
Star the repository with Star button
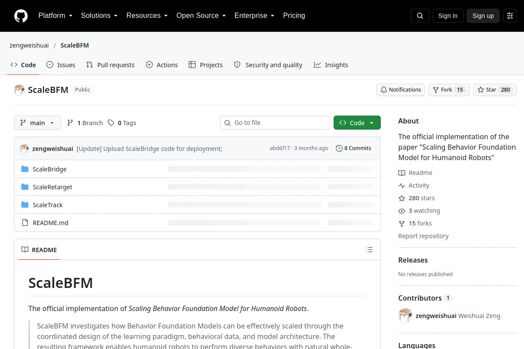click(x=495, y=90)
